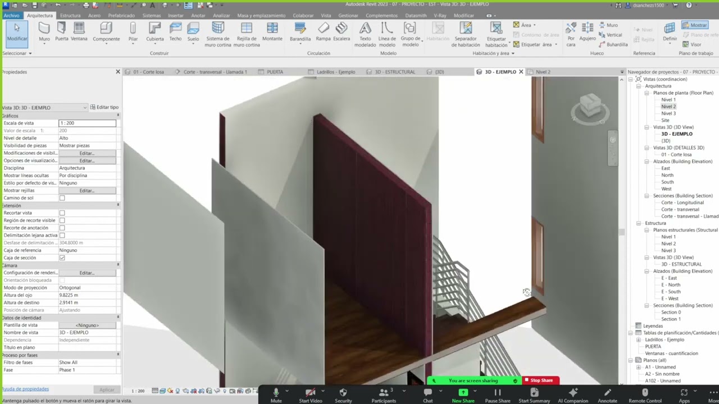Select the Montante mullion tool
The image size is (719, 404).
(272, 32)
